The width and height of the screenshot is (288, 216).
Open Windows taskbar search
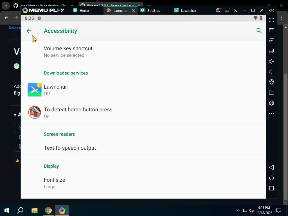coord(20,210)
